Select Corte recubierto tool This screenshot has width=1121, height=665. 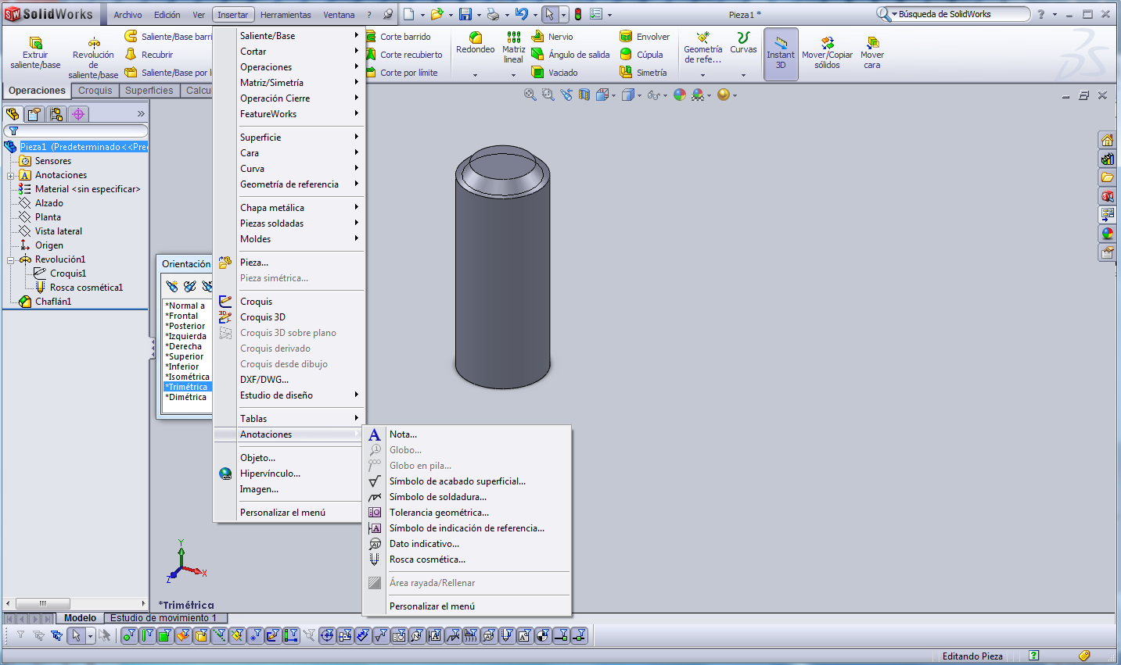(x=404, y=55)
